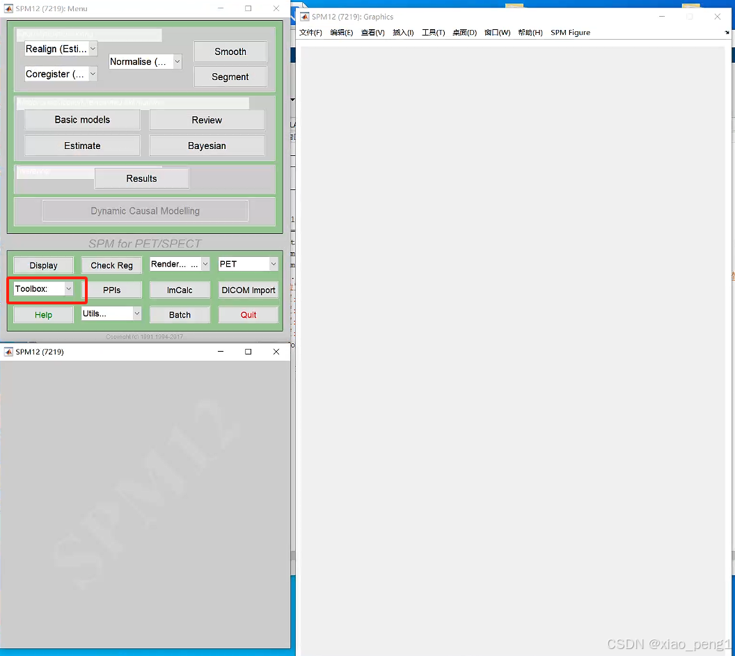Viewport: 735px width, 656px height.
Task: Click the green Help button
Action: point(44,315)
